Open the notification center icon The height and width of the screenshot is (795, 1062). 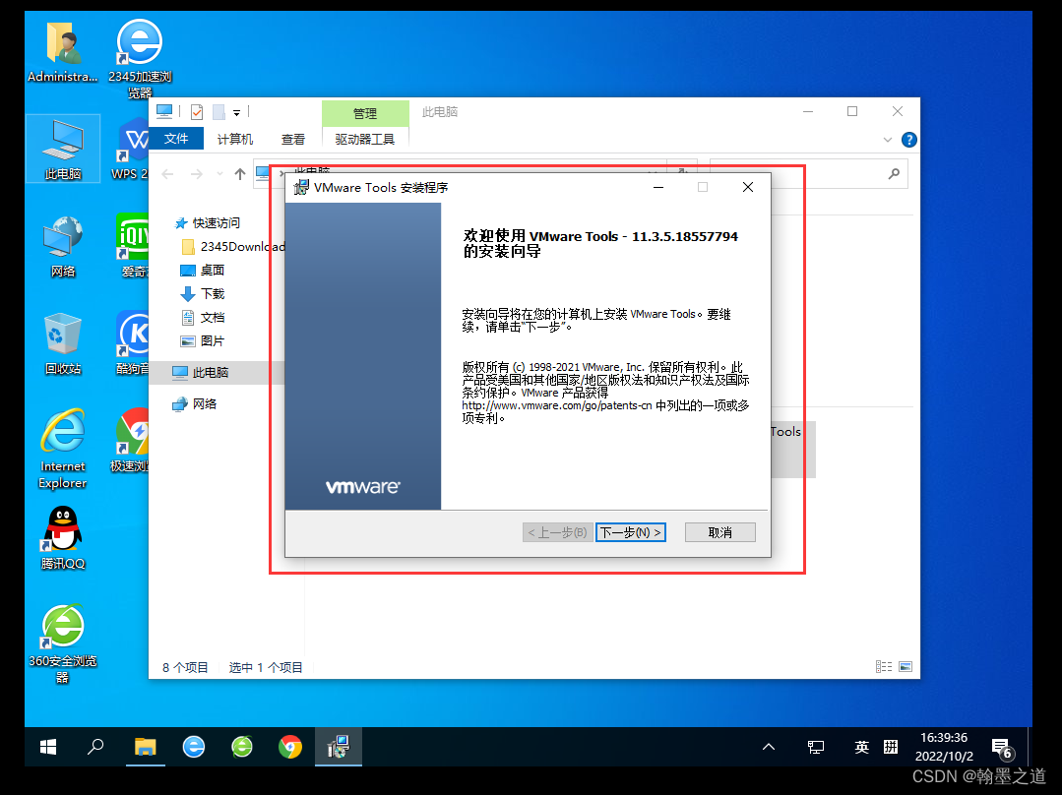(1001, 749)
